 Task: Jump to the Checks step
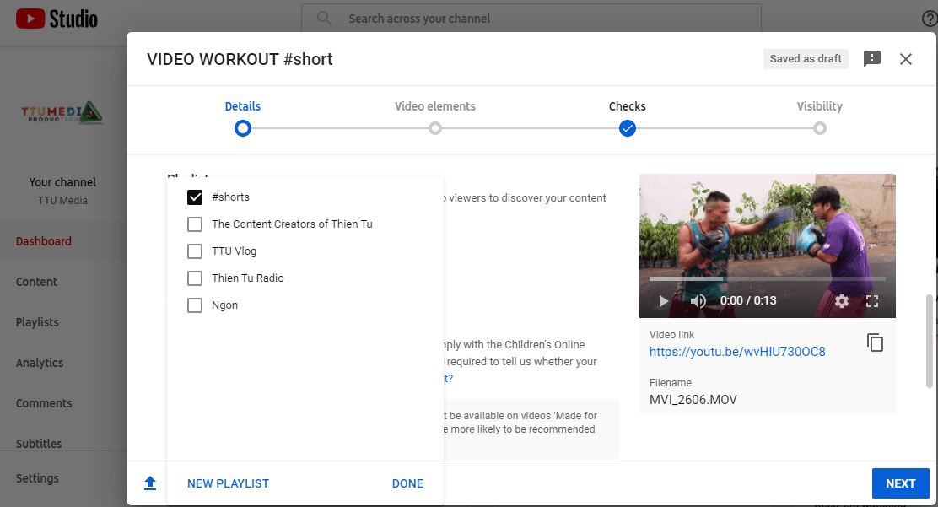(628, 128)
